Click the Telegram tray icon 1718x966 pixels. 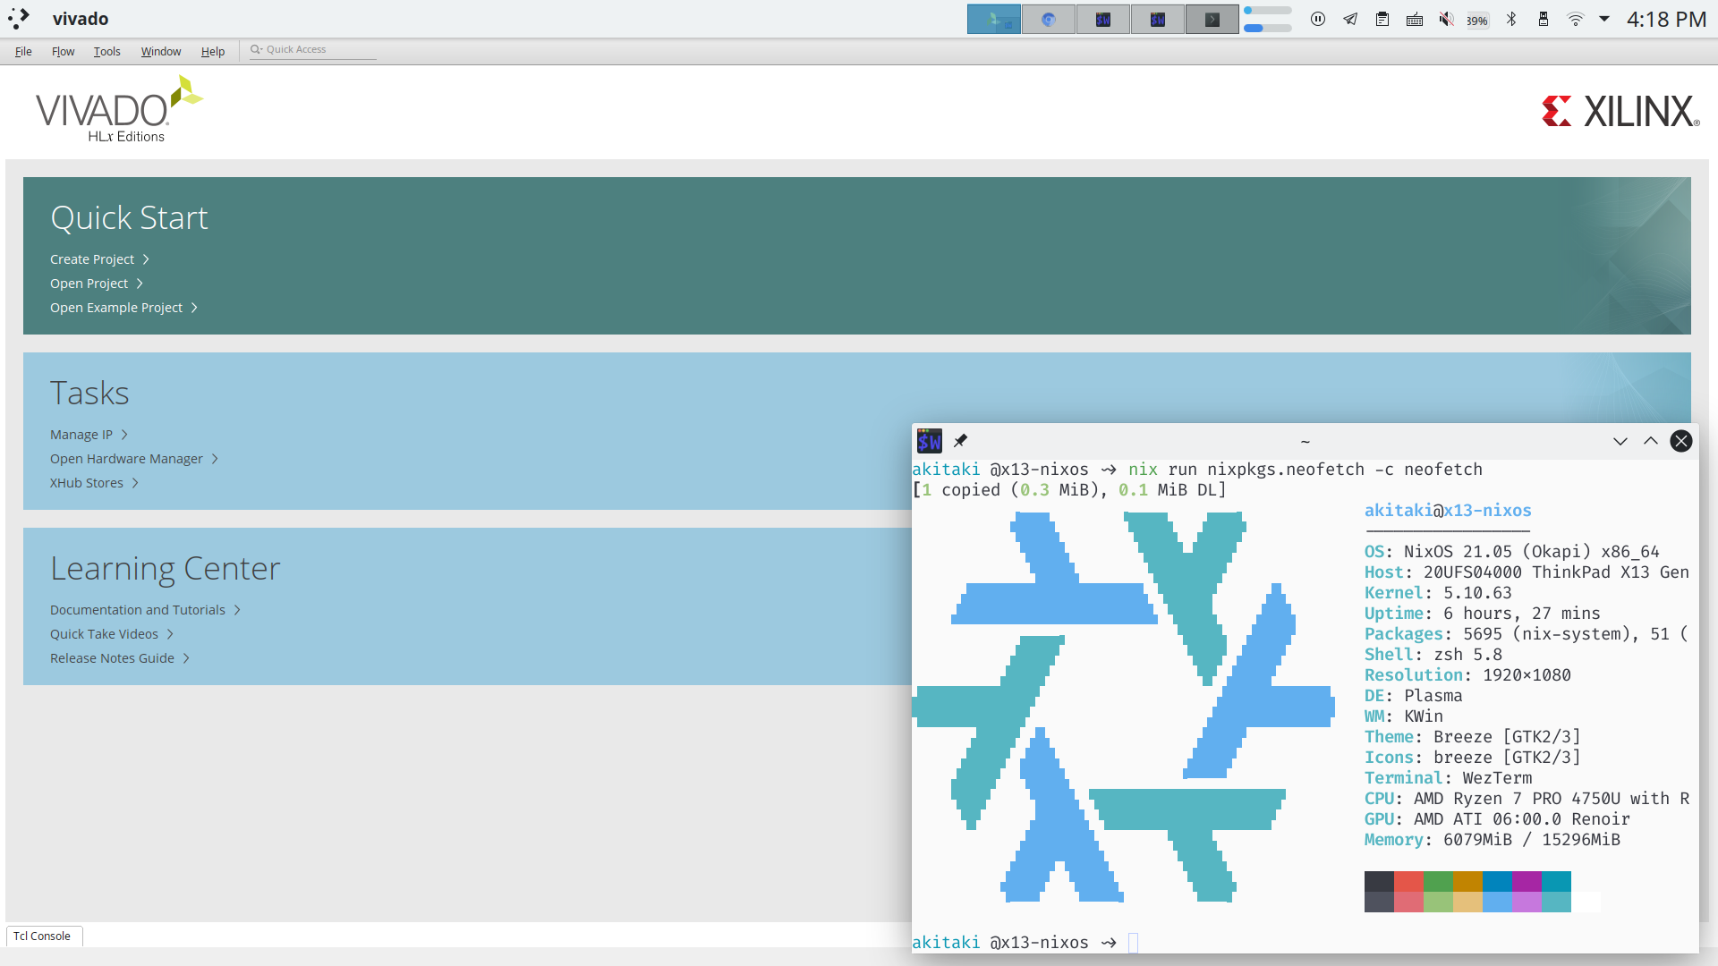point(1350,19)
